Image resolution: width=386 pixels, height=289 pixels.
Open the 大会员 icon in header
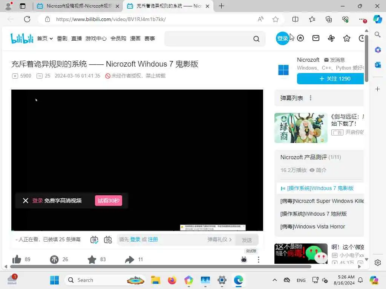pos(300,38)
